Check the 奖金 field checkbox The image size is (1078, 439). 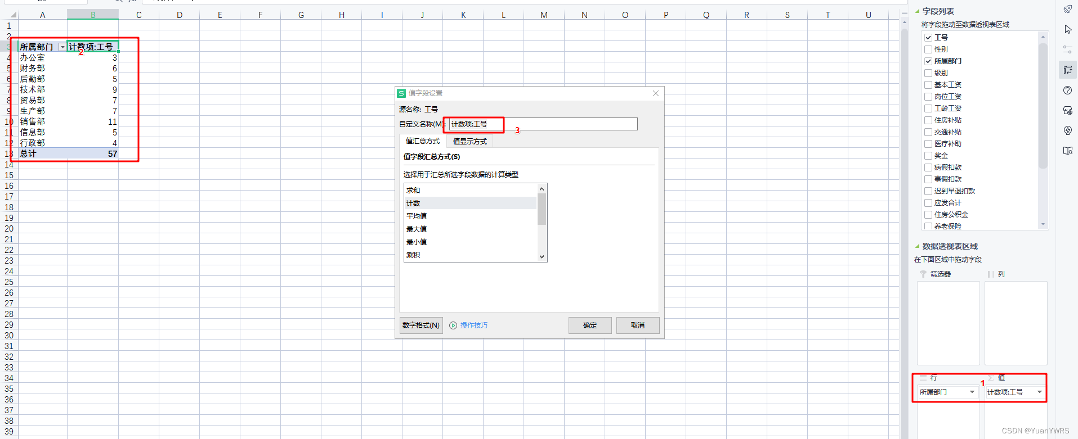pos(928,156)
